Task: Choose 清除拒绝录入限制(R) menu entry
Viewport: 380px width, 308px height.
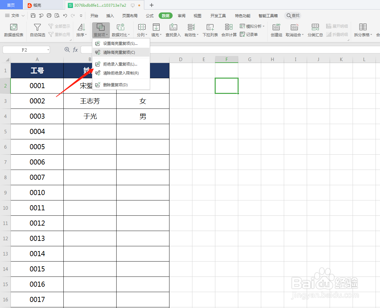Action: coord(121,73)
